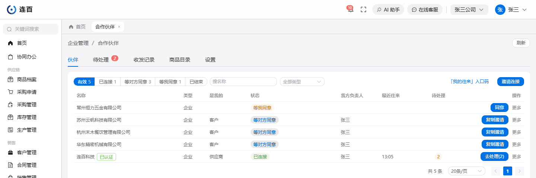
Task: Click the 商品档案 sidebar icon
Action: pos(10,79)
